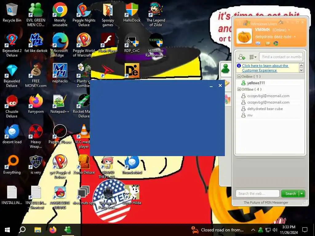The image size is (315, 236).
Task: Open the FREE MONEY.com shortcut
Action: pyautogui.click(x=36, y=76)
